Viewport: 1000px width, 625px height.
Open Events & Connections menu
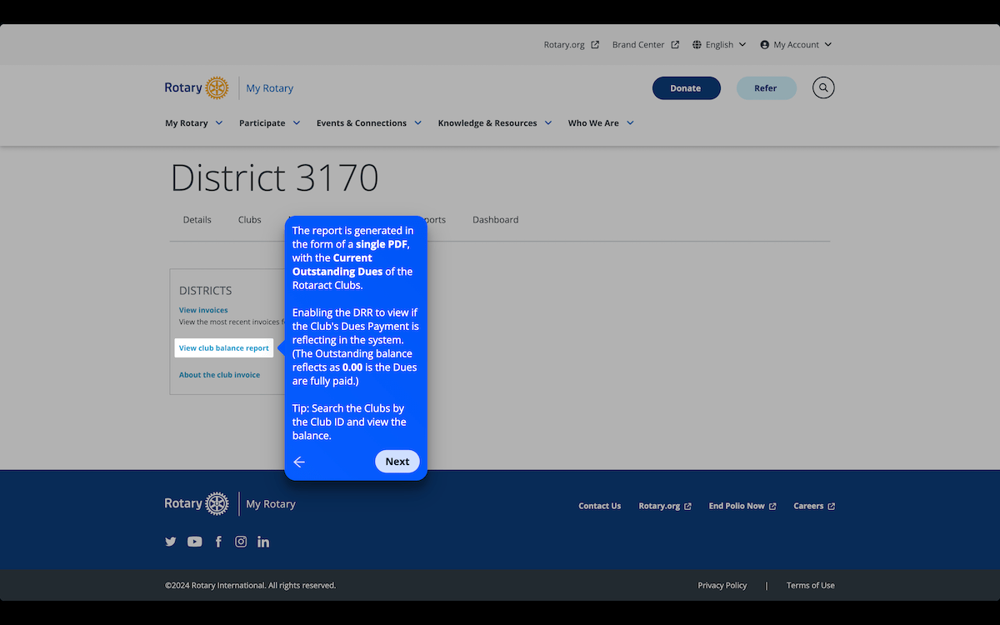click(368, 123)
